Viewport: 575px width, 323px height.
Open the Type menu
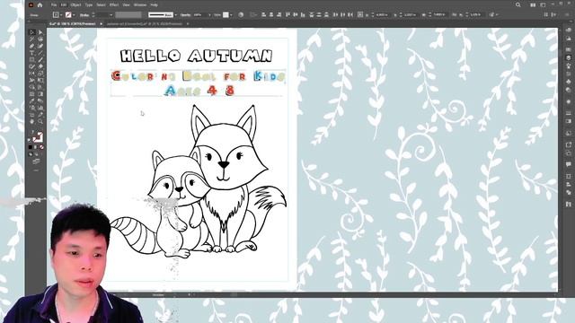click(89, 5)
